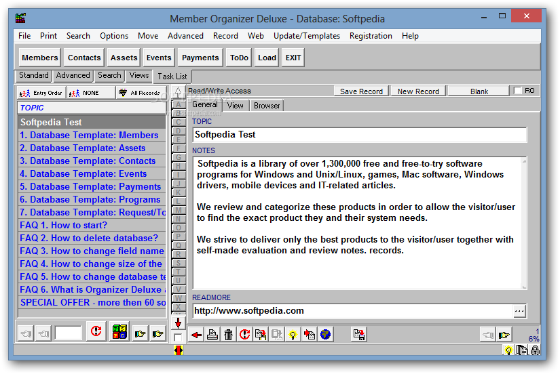Select the View tab next to General
The width and height of the screenshot is (560, 374).
pyautogui.click(x=235, y=106)
